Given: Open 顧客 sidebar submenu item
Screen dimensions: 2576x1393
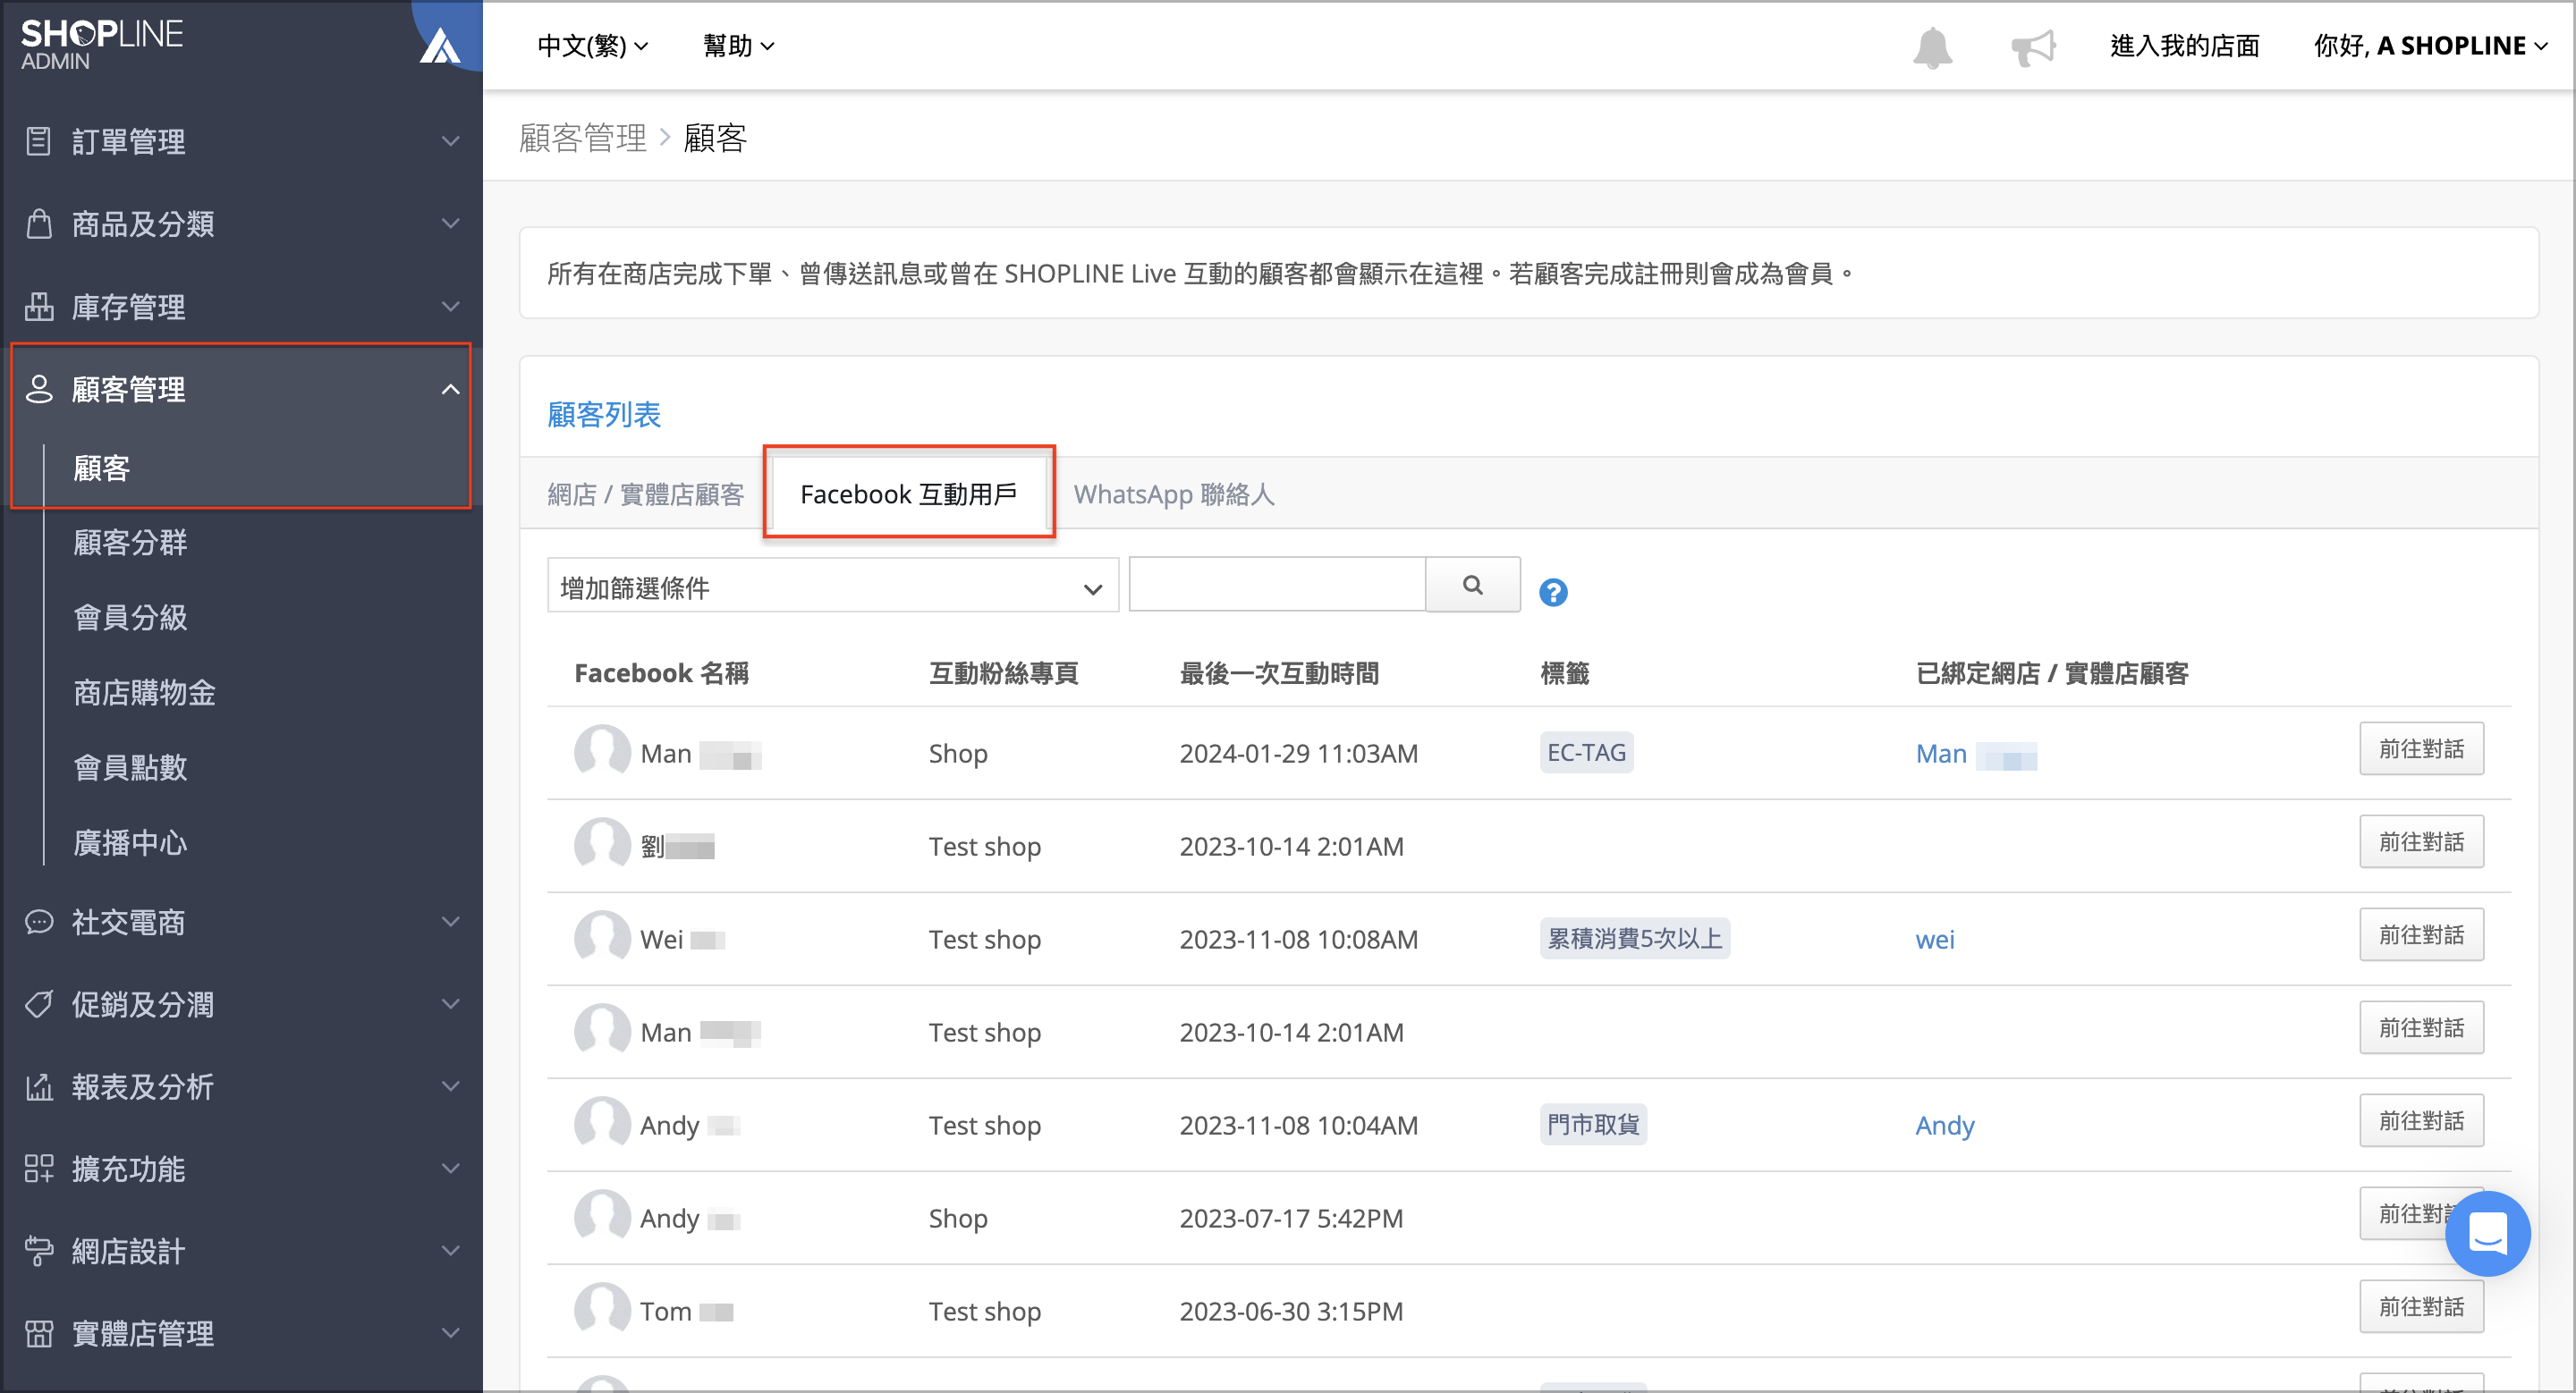Looking at the screenshot, I should [x=101, y=468].
